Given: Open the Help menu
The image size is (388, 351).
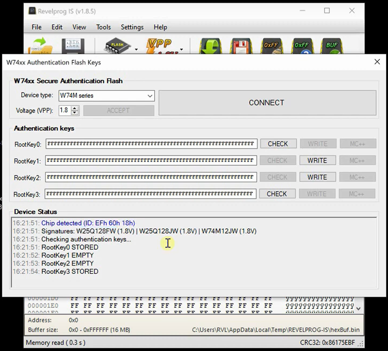Looking at the screenshot, I should (x=161, y=27).
